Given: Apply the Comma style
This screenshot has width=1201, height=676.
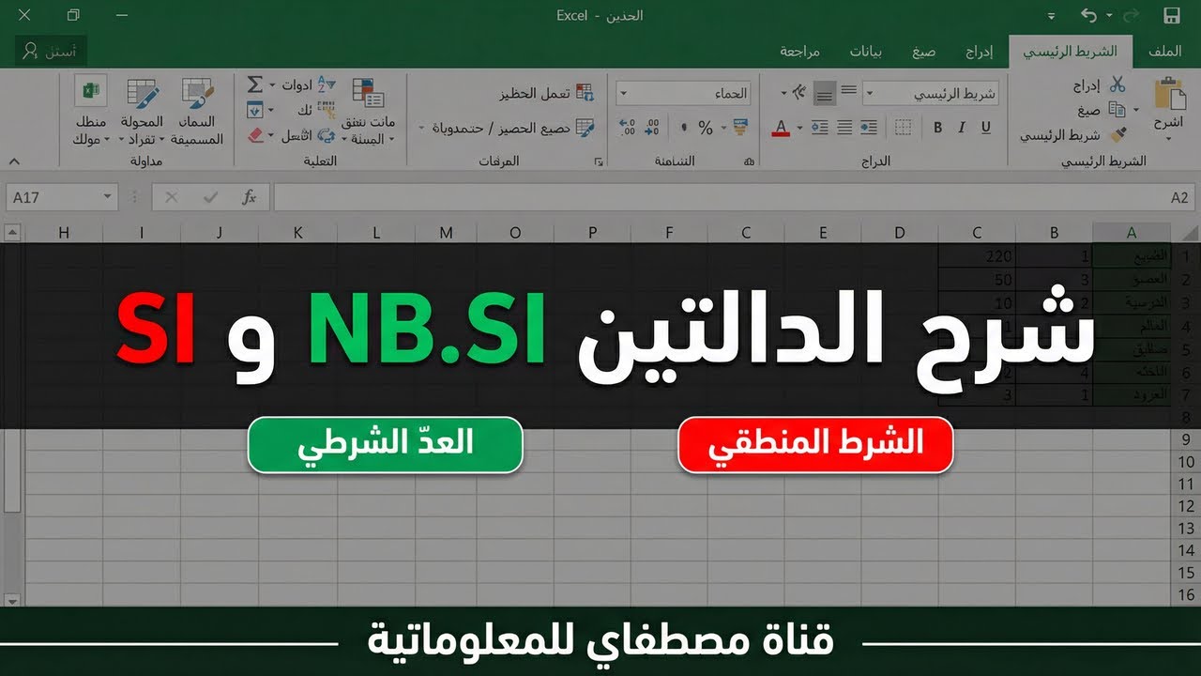Looking at the screenshot, I should click(682, 128).
